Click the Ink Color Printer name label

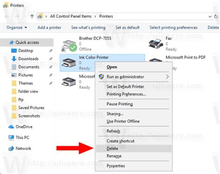(x=94, y=57)
